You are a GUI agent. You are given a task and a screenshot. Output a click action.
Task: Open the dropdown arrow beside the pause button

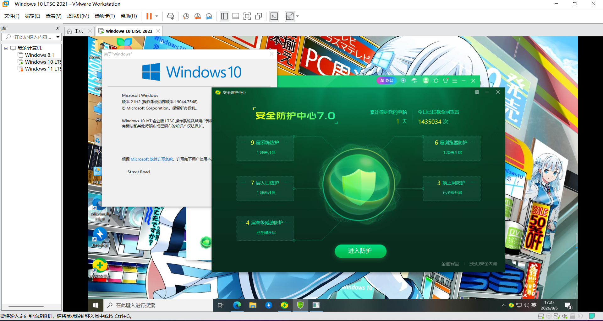pos(156,16)
